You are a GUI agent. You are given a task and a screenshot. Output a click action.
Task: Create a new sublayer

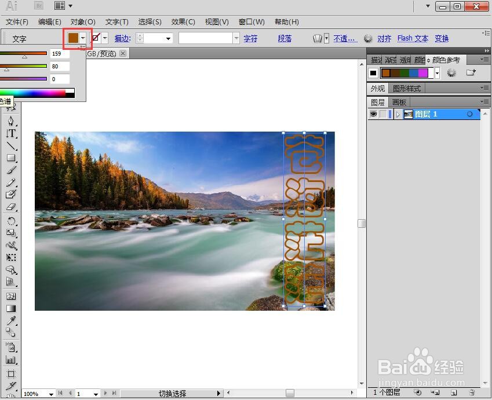click(x=435, y=392)
